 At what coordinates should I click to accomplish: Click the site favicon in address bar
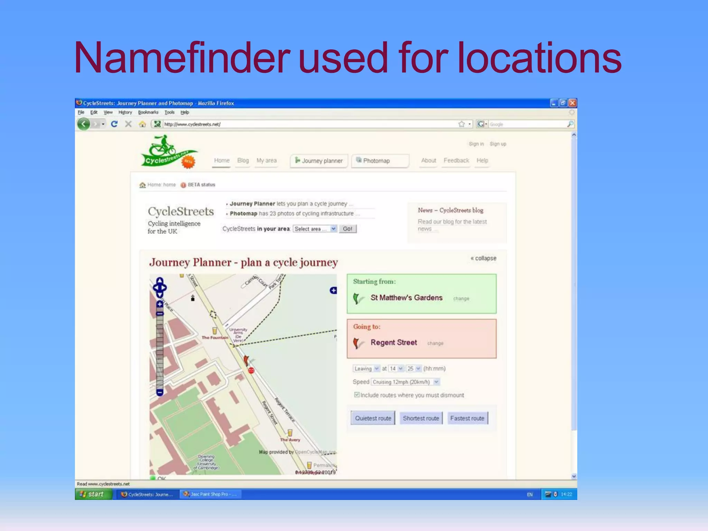click(157, 124)
